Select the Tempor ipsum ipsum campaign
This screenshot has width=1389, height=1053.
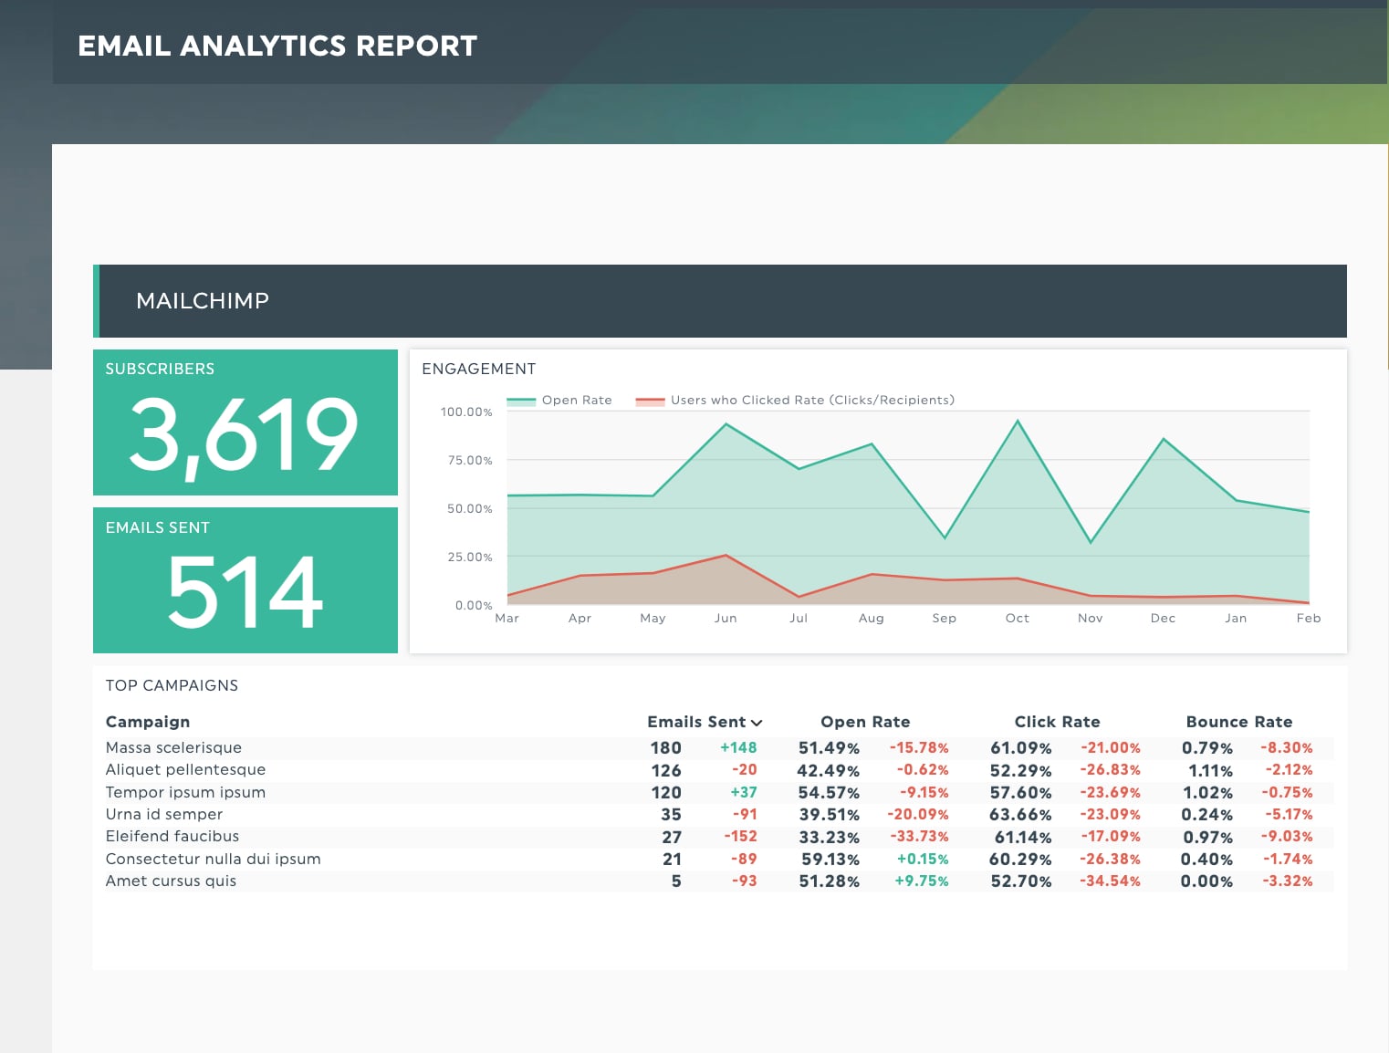[185, 792]
